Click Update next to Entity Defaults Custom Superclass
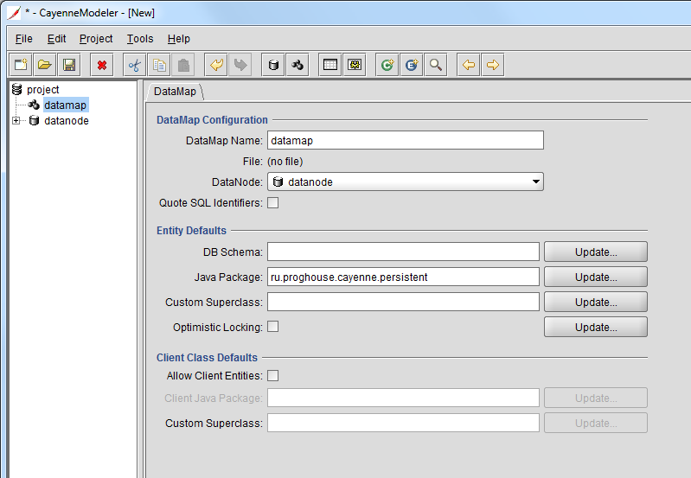The width and height of the screenshot is (691, 478). coord(596,303)
